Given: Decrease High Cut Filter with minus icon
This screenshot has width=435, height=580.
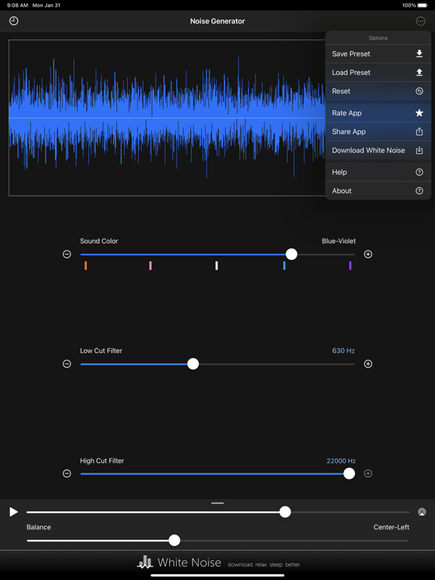Looking at the screenshot, I should pyautogui.click(x=67, y=474).
